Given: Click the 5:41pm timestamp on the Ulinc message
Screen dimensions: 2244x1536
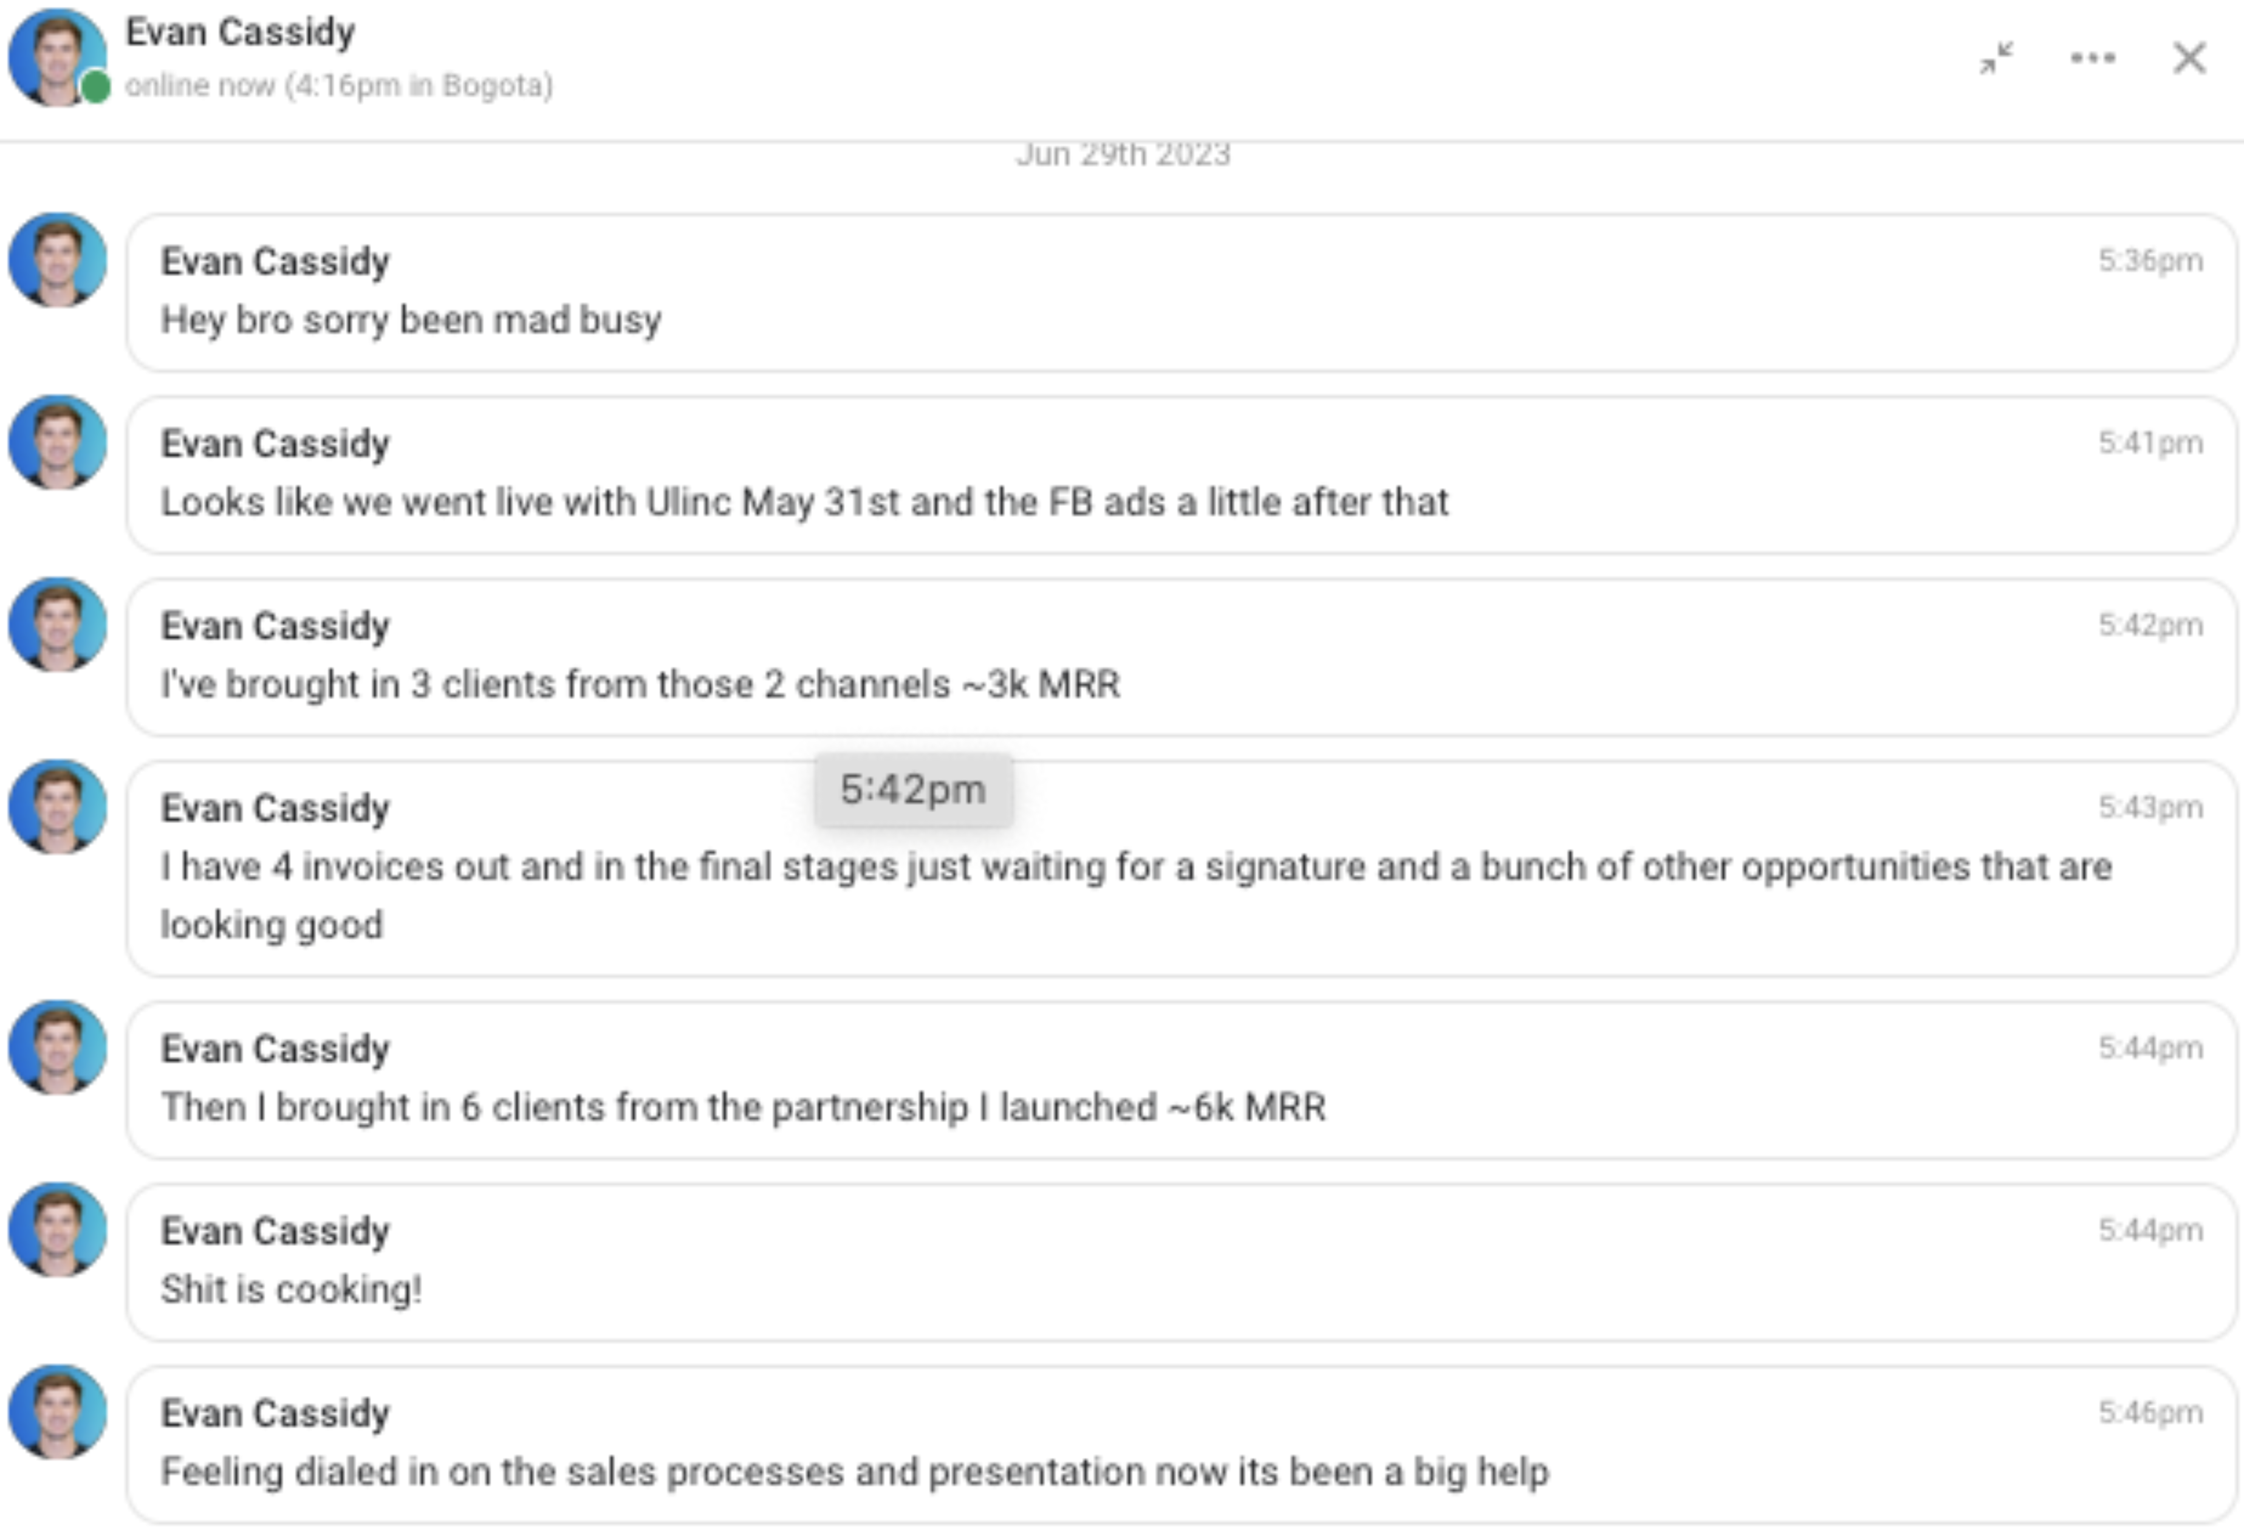Looking at the screenshot, I should [x=2150, y=444].
